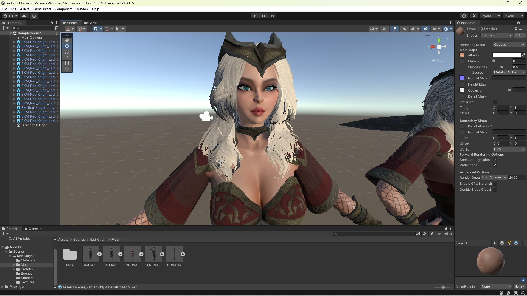
Task: Open global search magnifier icon
Action: point(473,16)
